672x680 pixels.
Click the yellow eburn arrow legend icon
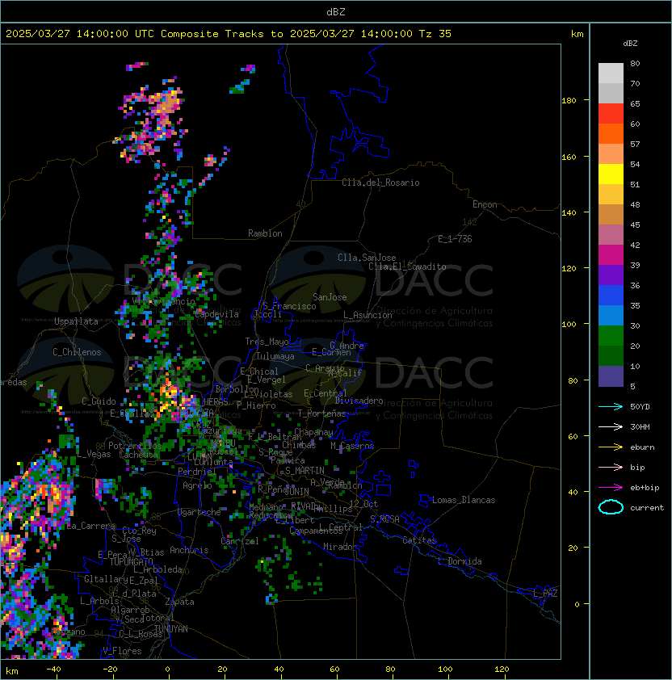[x=611, y=447]
